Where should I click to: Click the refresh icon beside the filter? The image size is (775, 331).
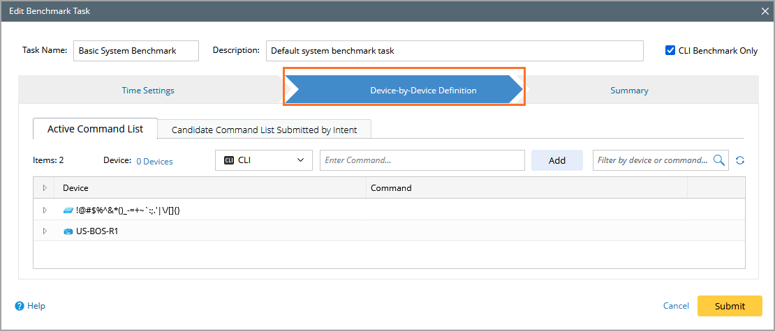coord(740,160)
